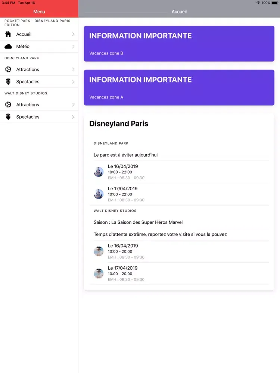Open Attractions under Walt Disney Studios
280x373 pixels.
39,105
